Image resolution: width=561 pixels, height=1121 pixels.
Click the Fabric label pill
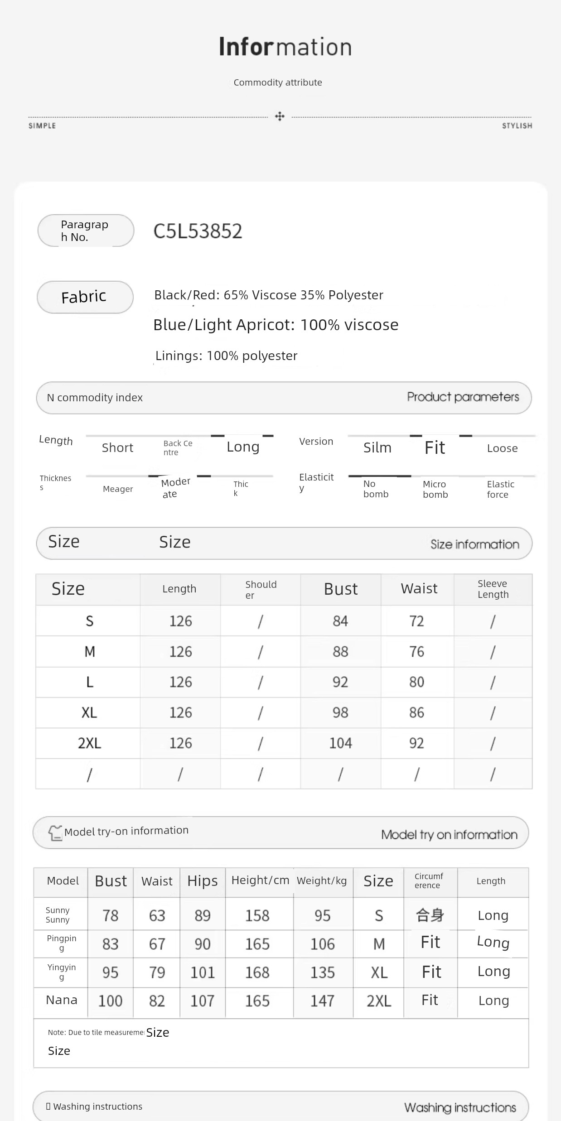point(85,297)
